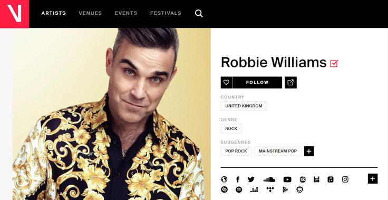Toggle the heart favorite button
Image resolution: width=388 pixels, height=200 pixels.
click(x=226, y=83)
